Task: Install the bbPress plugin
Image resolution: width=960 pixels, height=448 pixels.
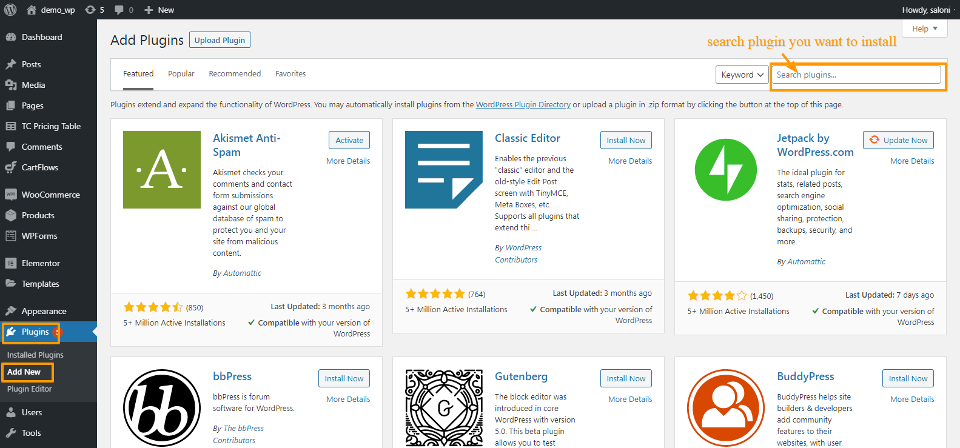Action: [x=344, y=378]
